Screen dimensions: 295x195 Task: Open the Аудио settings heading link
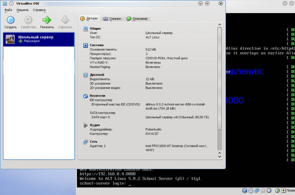click(95, 125)
